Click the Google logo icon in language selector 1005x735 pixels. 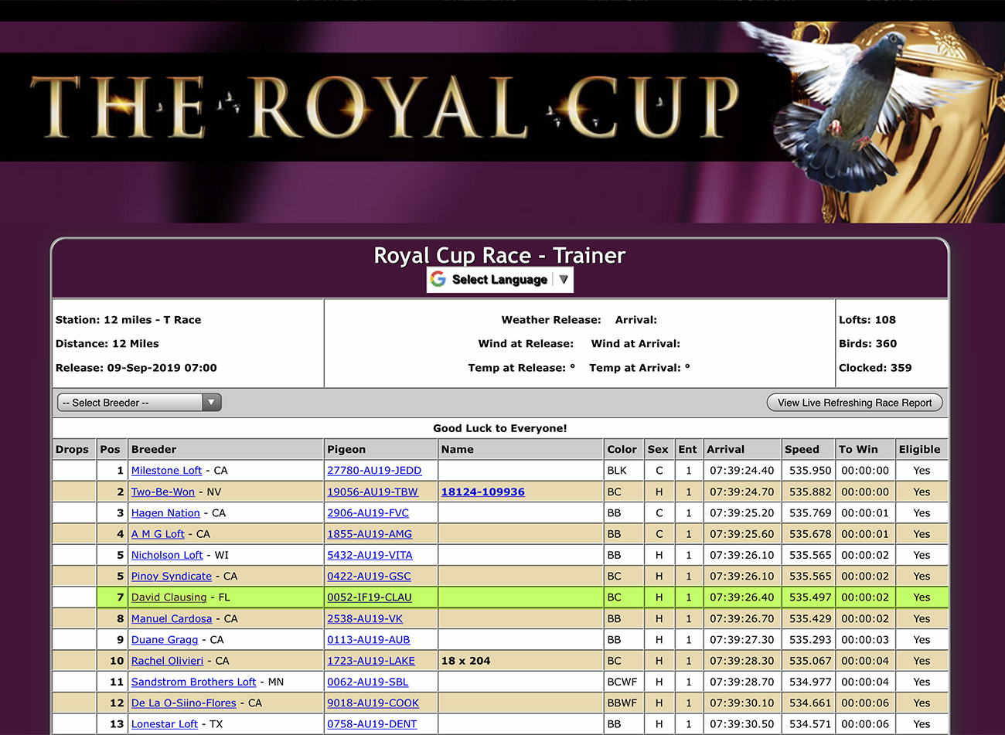pos(438,279)
